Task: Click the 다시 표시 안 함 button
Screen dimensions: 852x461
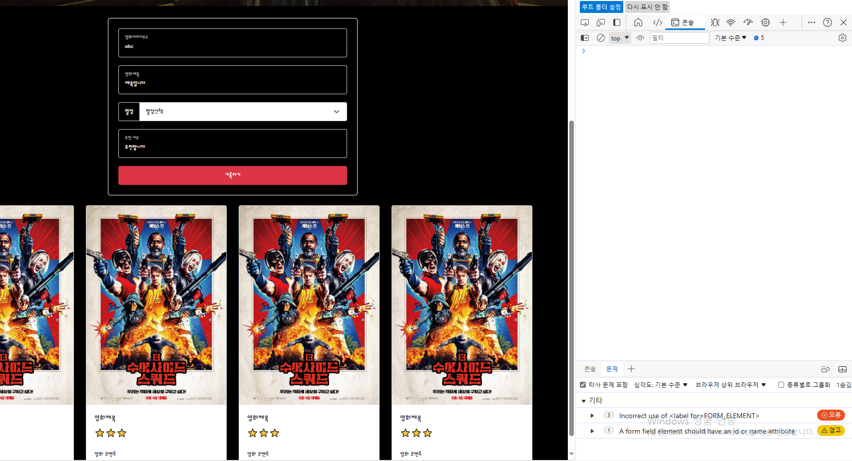Action: pyautogui.click(x=648, y=7)
